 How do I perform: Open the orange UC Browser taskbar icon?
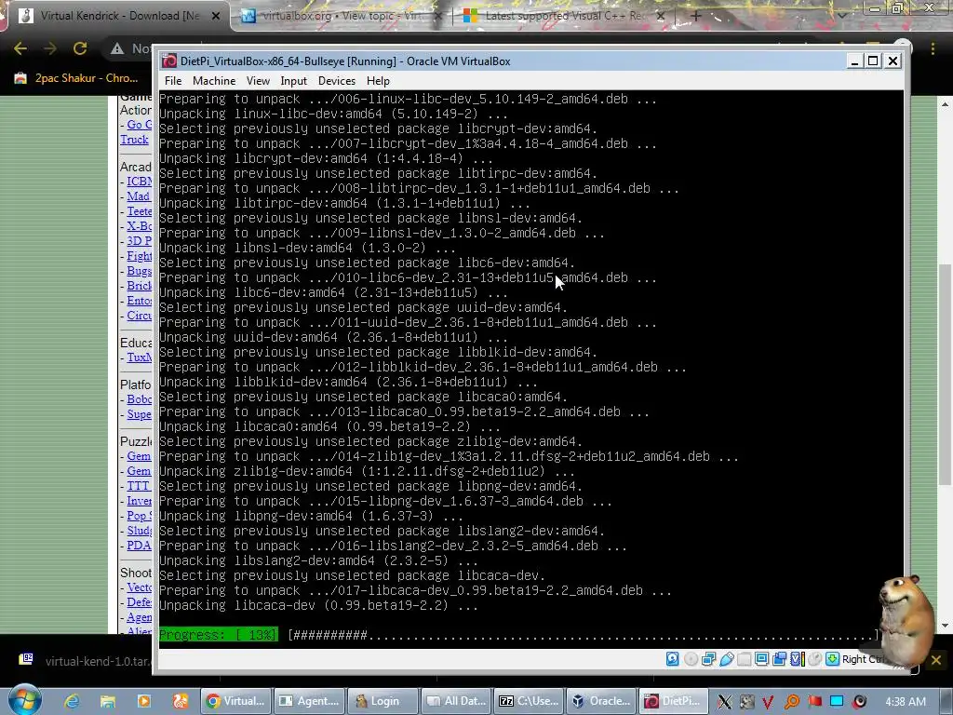[181, 701]
